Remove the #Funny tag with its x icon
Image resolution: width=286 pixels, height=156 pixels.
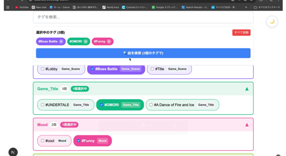point(109,42)
